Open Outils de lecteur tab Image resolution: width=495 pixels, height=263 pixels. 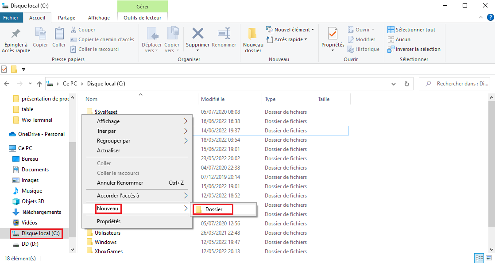coord(143,18)
